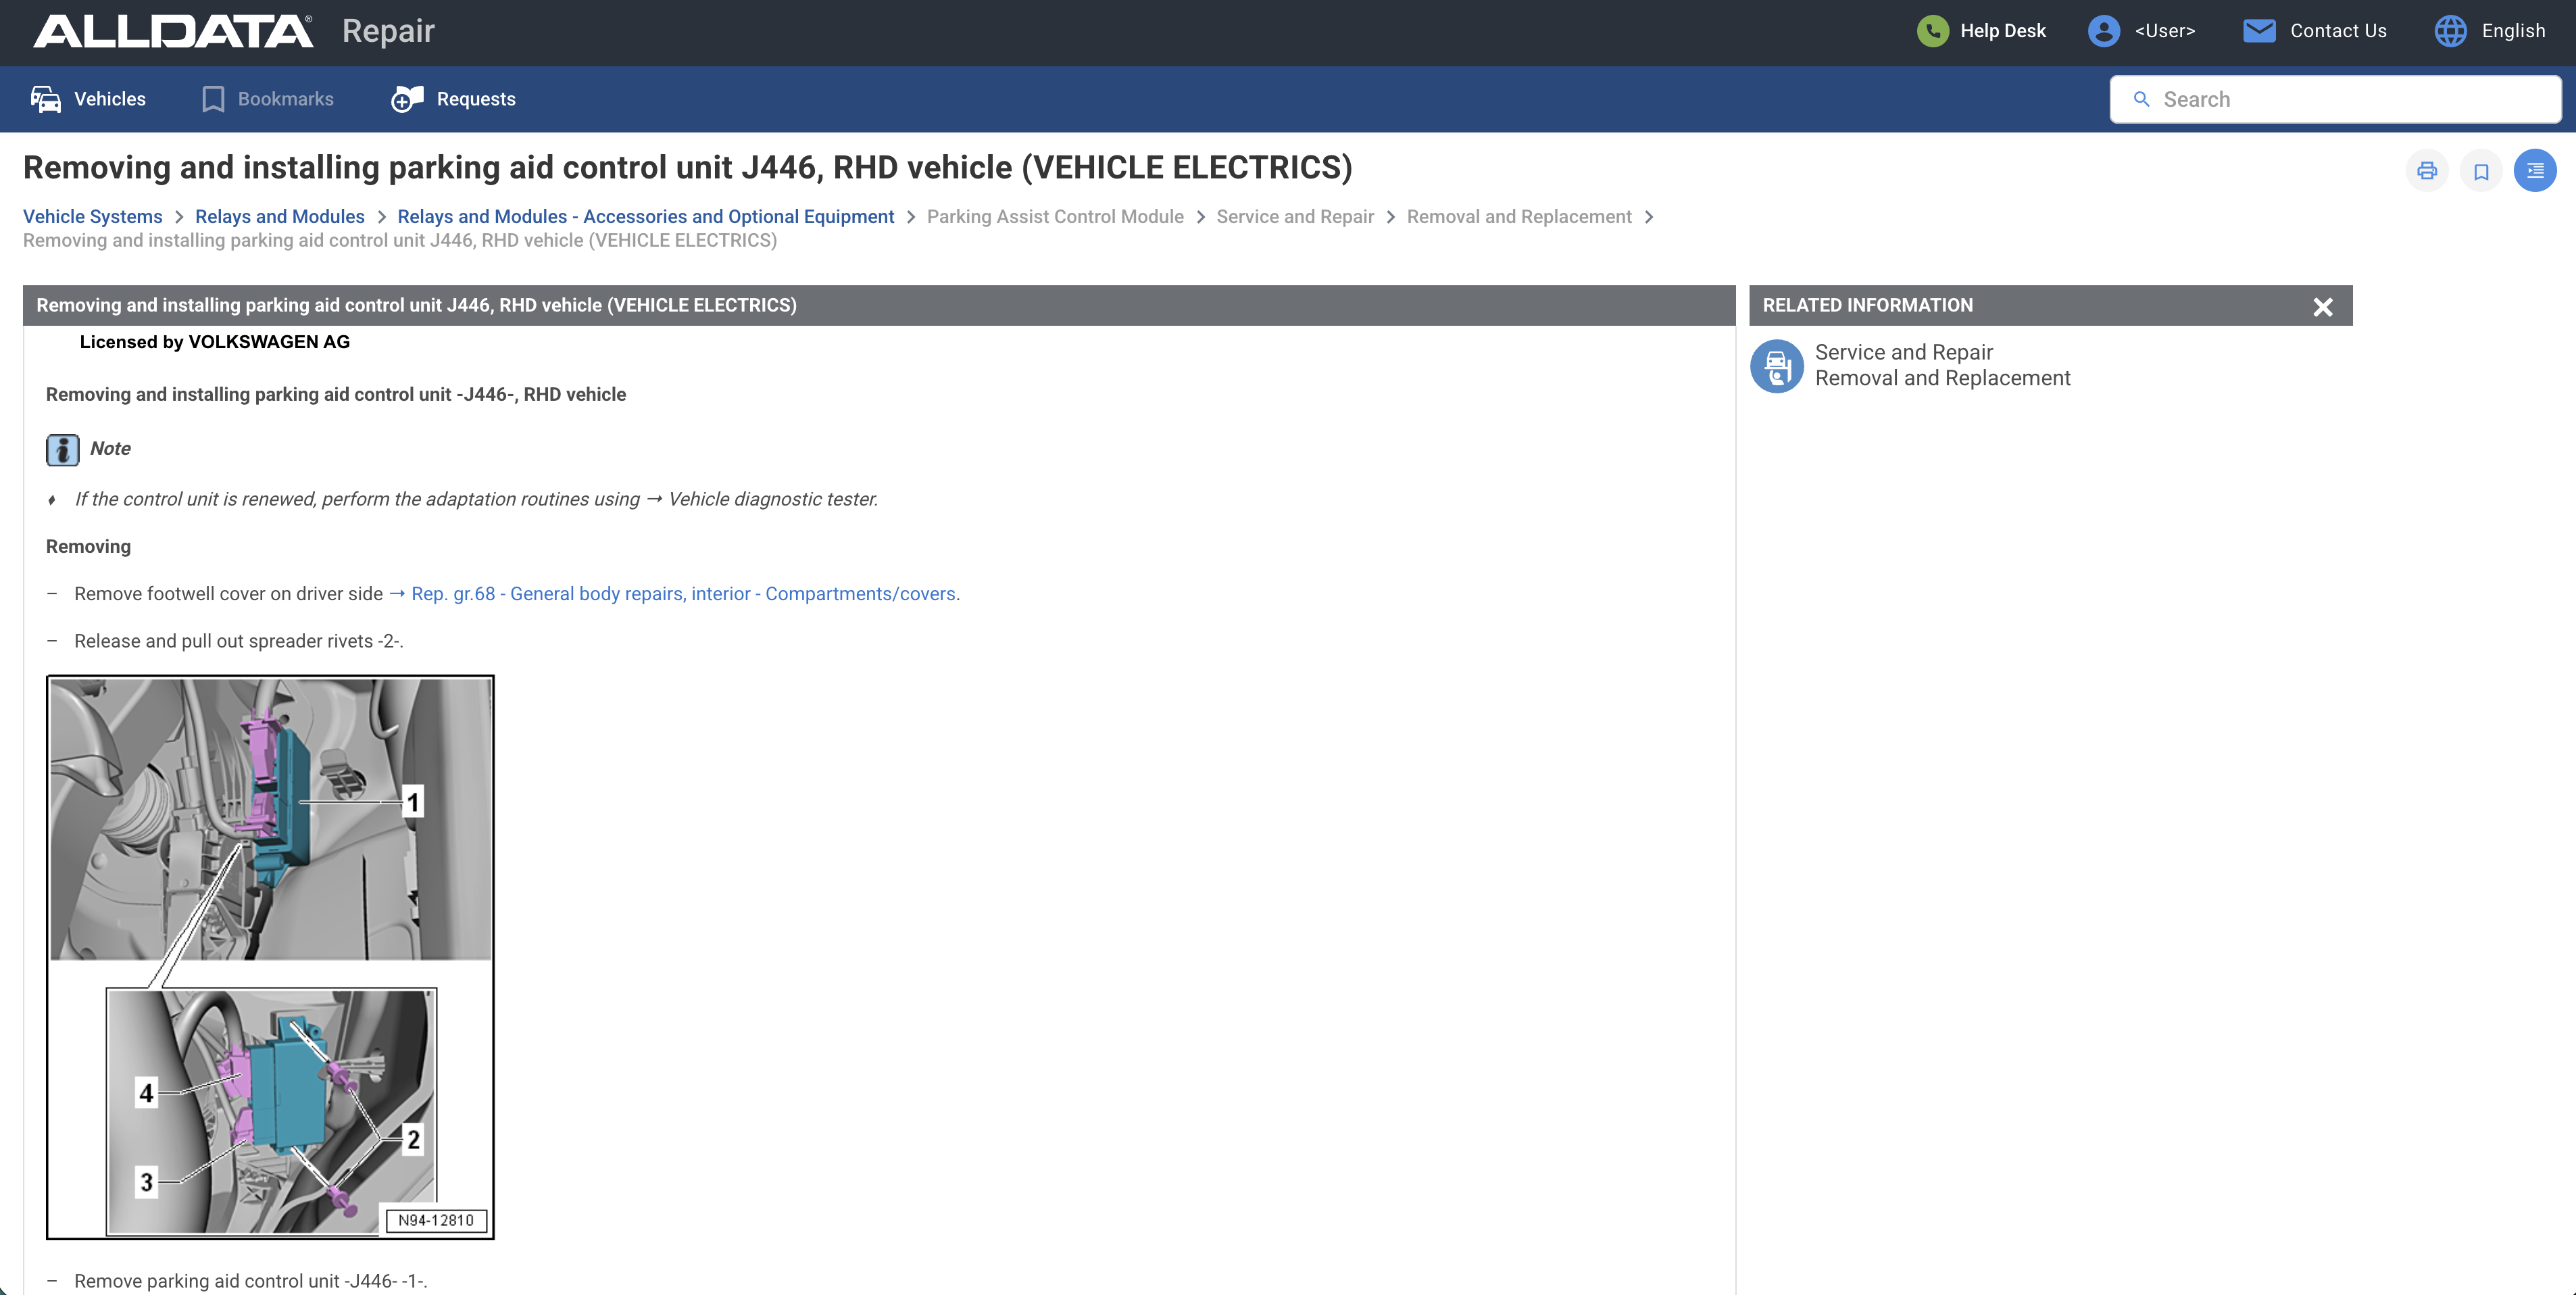Click the Help Desk label
Image resolution: width=2576 pixels, height=1295 pixels.
(x=2003, y=31)
